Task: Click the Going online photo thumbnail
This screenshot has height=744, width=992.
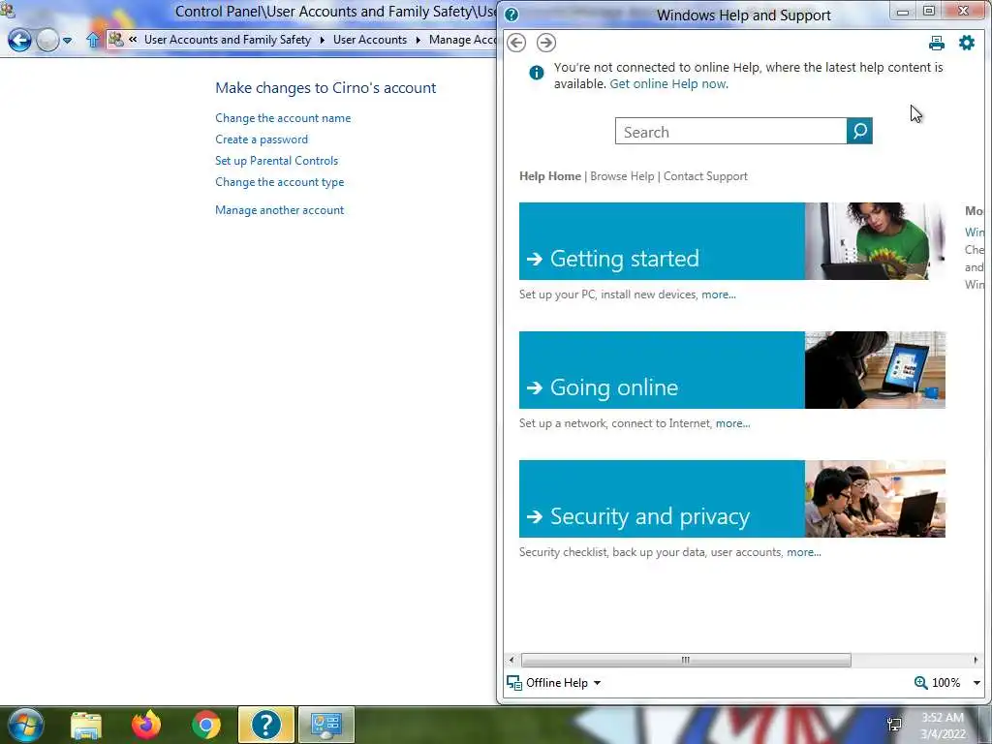Action: coord(875,370)
